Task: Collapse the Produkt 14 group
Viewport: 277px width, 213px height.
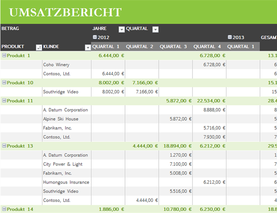Action: pyautogui.click(x=4, y=209)
